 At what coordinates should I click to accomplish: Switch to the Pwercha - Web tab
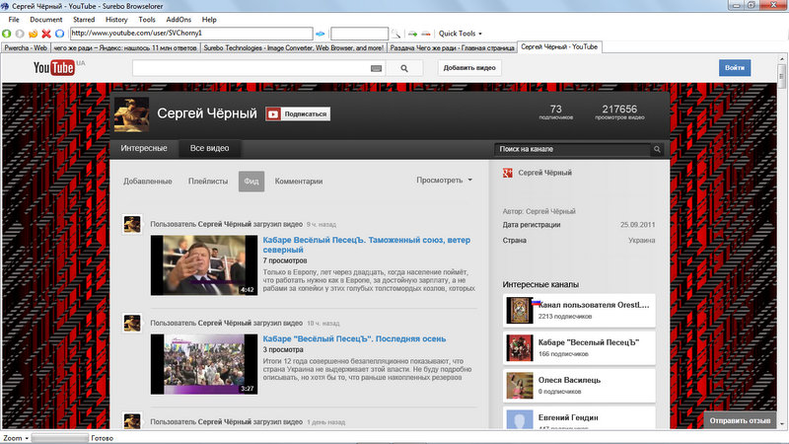[x=26, y=47]
